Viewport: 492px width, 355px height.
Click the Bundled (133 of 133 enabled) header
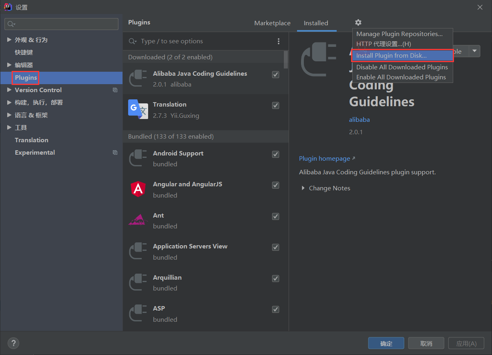[x=206, y=137]
